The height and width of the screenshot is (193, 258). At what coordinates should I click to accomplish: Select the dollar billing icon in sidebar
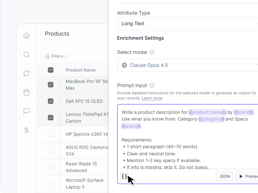tap(26, 130)
